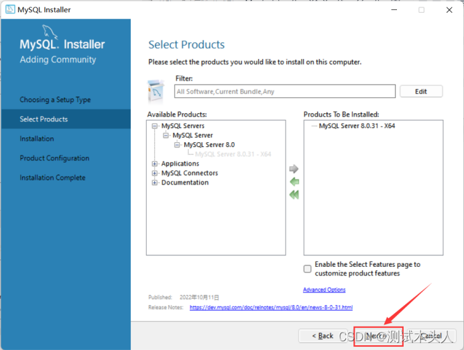Click the MySQL dolphin logo in sidebar
Screen dimensions: 464x350
tap(50, 32)
